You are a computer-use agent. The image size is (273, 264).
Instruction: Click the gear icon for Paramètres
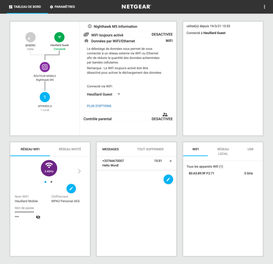tap(51, 7)
